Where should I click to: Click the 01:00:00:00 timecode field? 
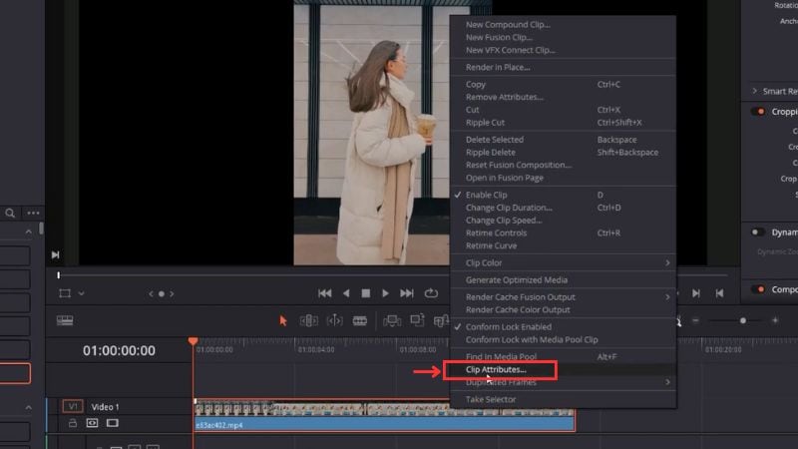(119, 351)
